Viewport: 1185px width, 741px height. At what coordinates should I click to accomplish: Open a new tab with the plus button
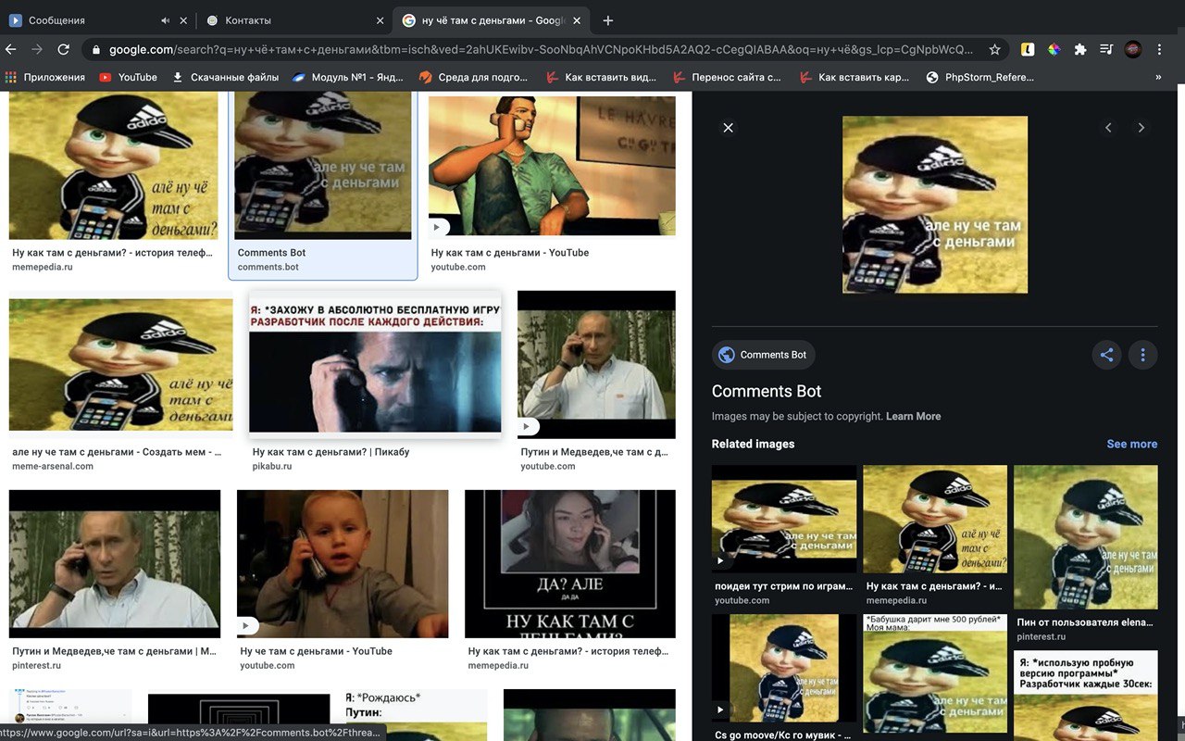coord(608,20)
